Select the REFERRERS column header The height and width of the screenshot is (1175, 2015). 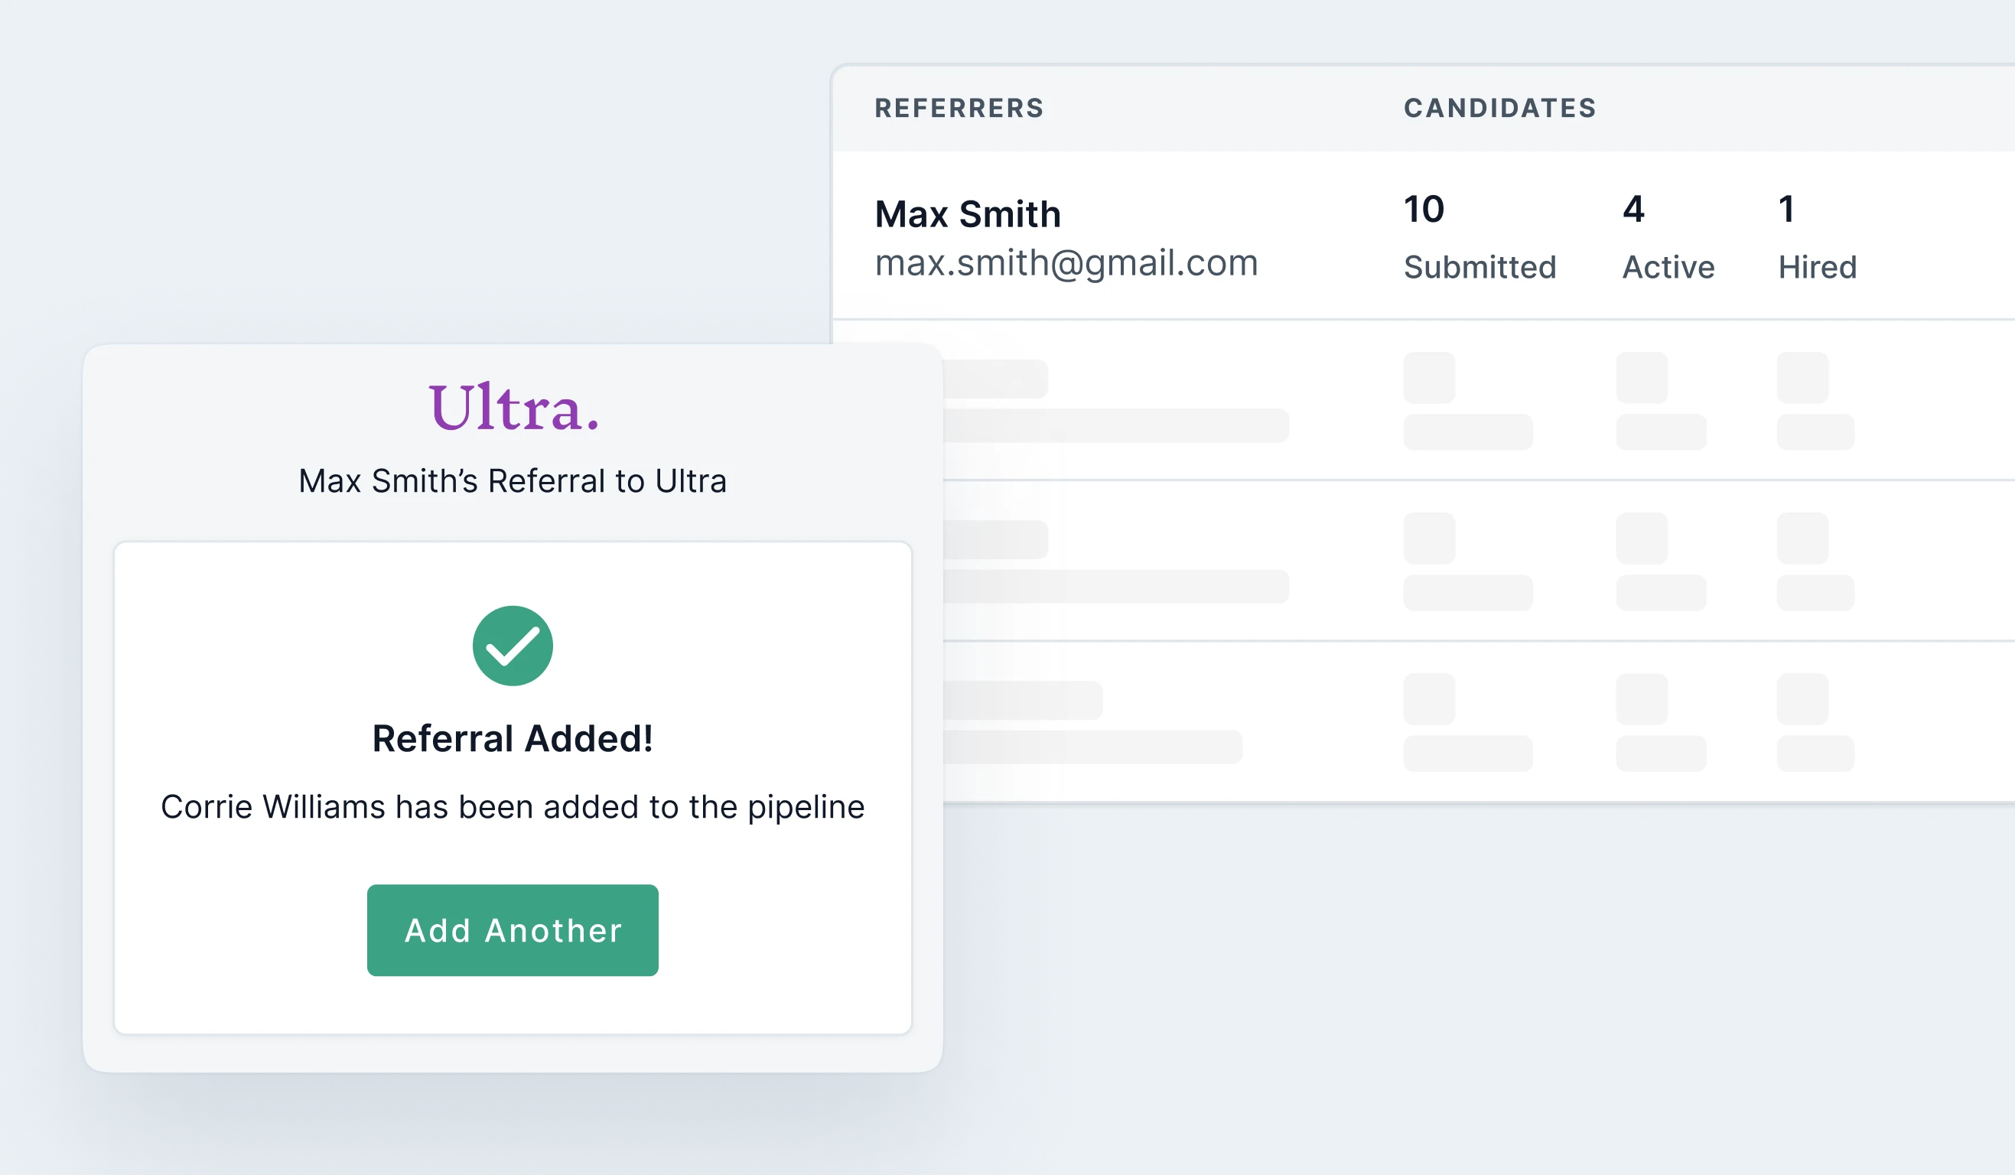[959, 108]
